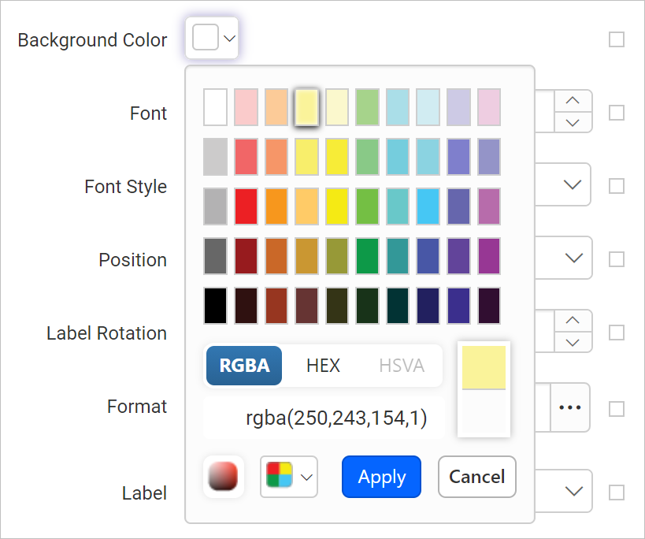645x539 pixels.
Task: Pick the white swatch in the palette
Action: (x=215, y=107)
